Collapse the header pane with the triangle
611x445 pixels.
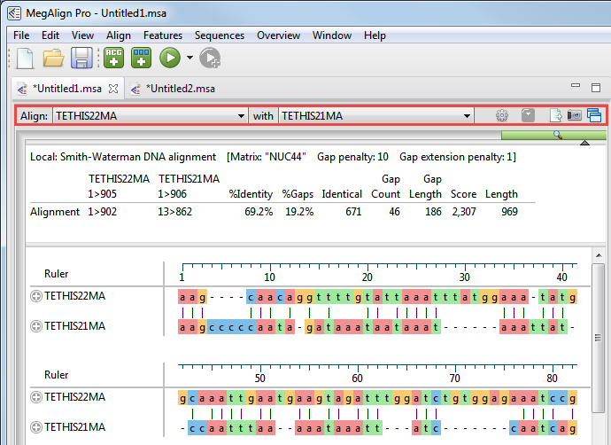tap(584, 143)
